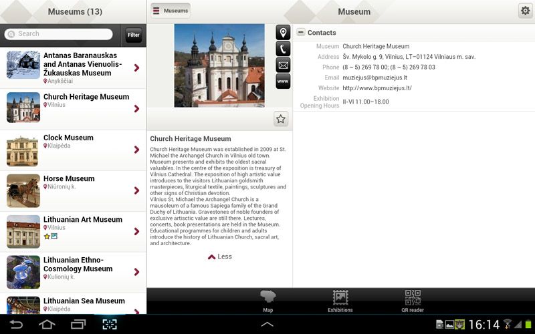
Task: Click the phone number (8 ~ 5) 269 78 00
Action: pos(365,67)
